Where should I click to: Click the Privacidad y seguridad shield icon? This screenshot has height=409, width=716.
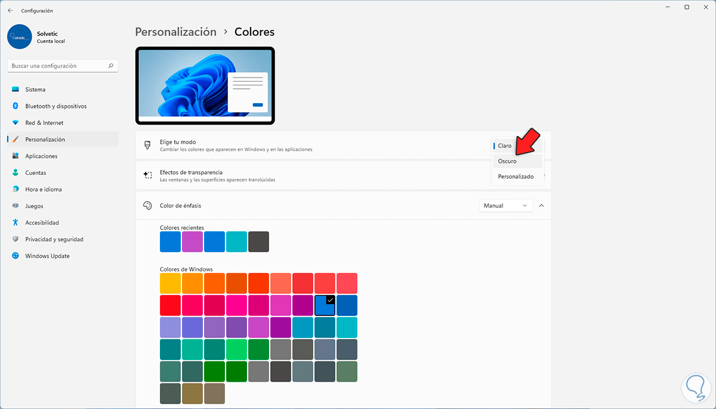[x=16, y=240]
